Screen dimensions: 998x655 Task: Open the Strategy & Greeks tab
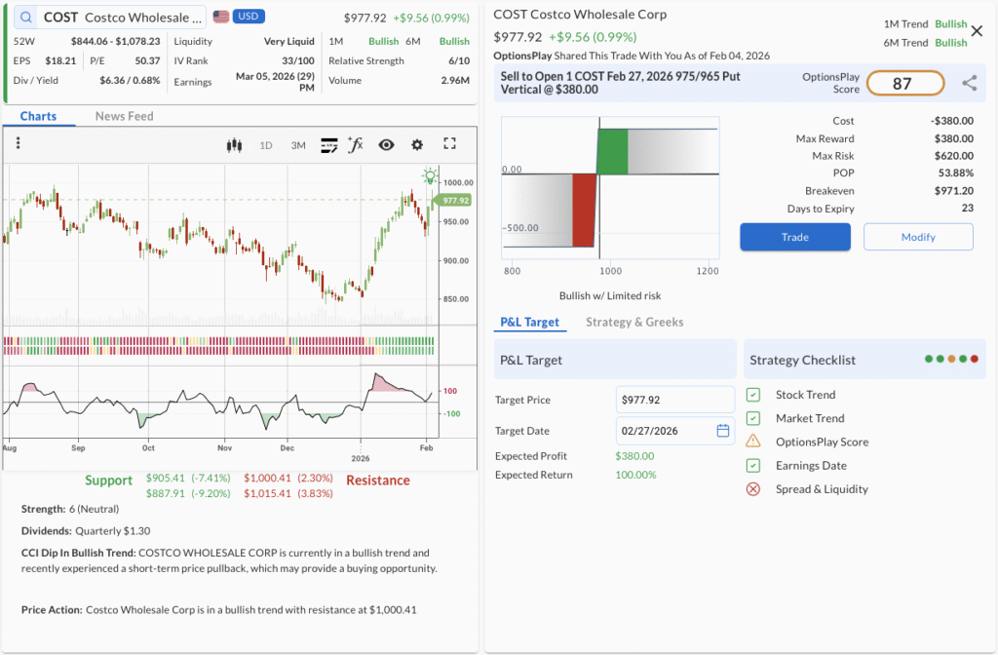click(x=634, y=322)
